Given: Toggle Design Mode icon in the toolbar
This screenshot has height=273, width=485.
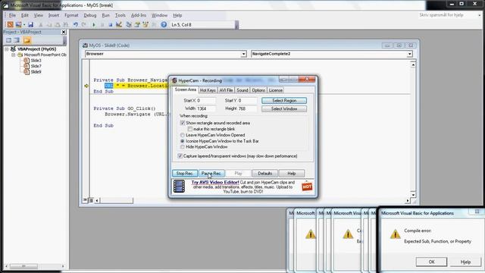Looking at the screenshot, I should click(x=119, y=24).
